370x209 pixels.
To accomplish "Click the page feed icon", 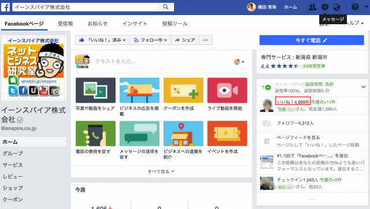I will coord(267,141).
